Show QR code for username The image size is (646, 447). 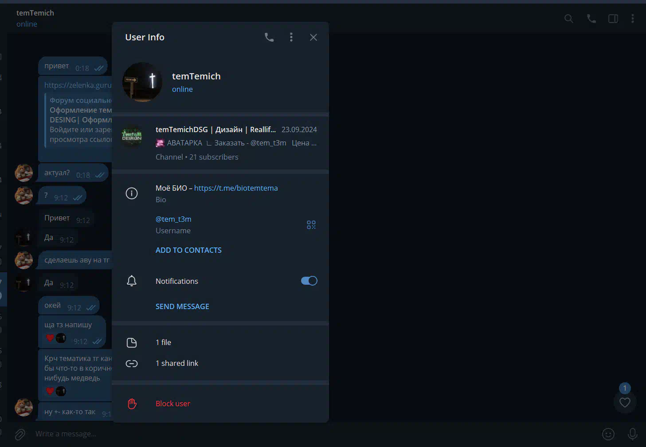coord(311,225)
